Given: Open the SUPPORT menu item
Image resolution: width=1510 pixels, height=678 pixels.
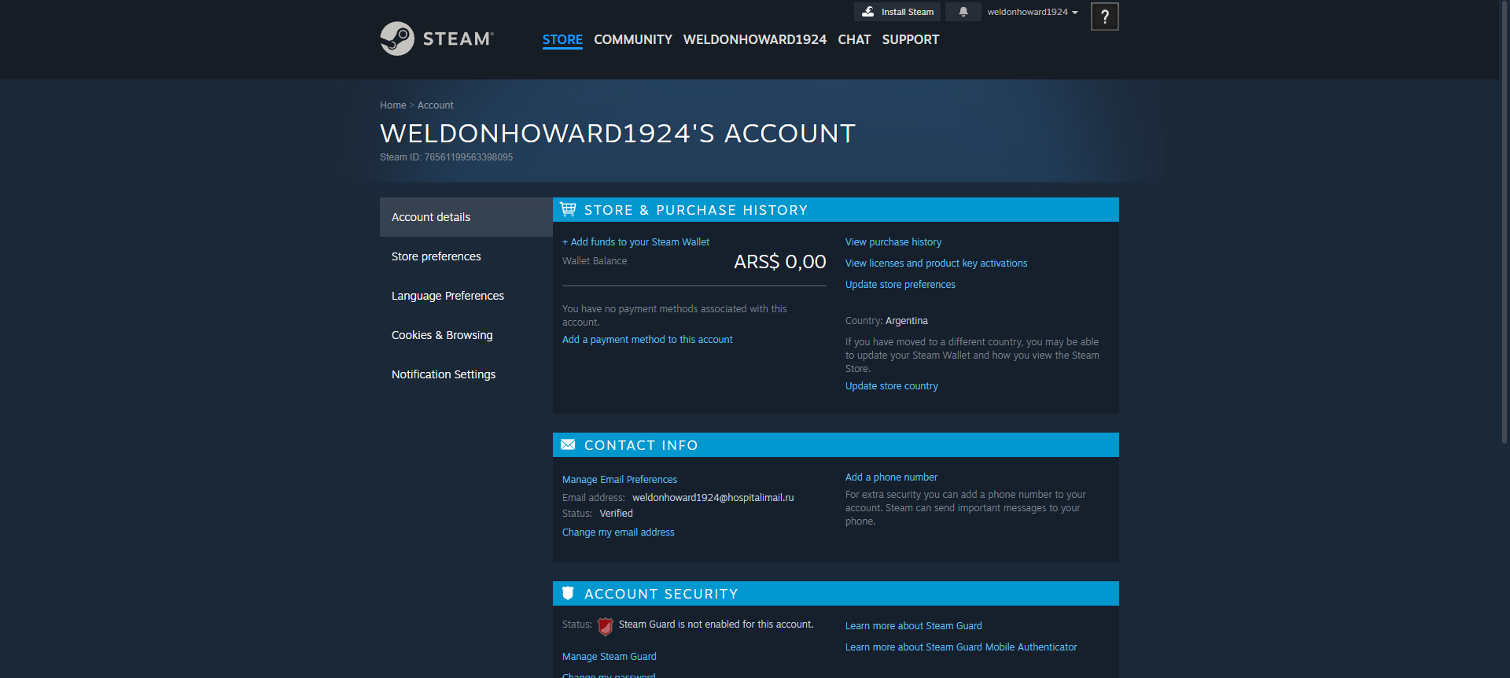Looking at the screenshot, I should coord(911,39).
